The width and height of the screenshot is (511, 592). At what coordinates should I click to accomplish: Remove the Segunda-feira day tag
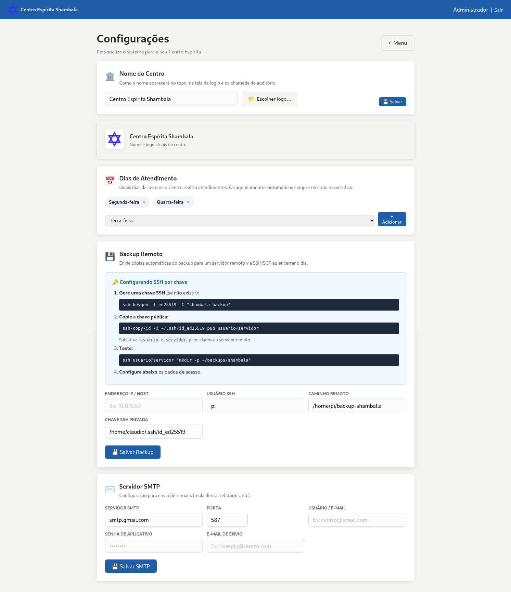coord(144,202)
